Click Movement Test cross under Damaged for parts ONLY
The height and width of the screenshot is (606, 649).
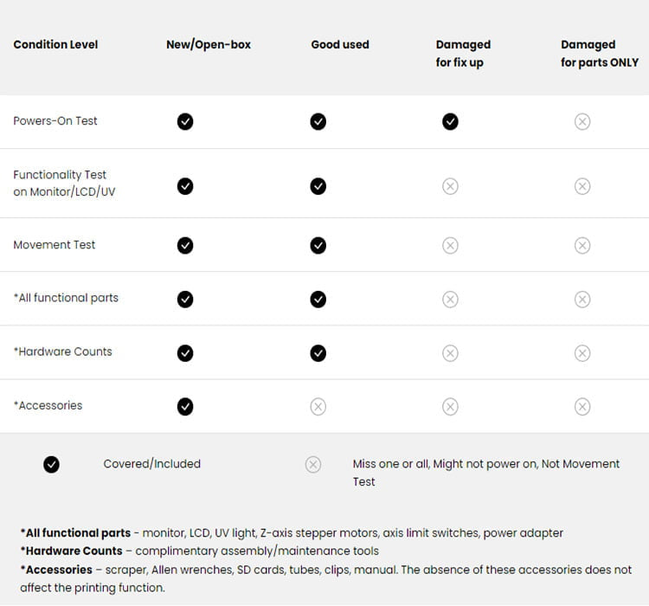582,246
